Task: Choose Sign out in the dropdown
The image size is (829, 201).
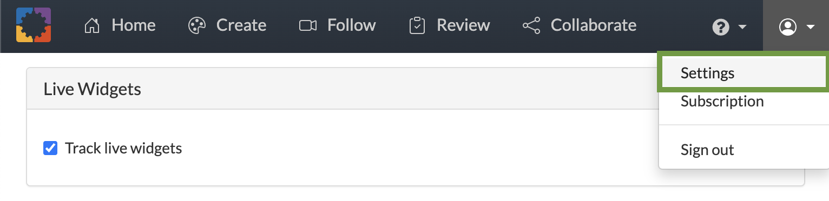Action: pos(707,150)
